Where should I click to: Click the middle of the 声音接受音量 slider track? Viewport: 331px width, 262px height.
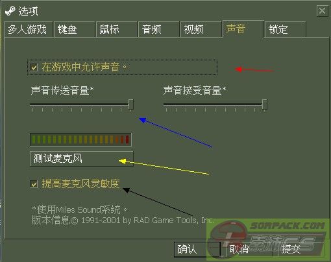click(x=215, y=104)
